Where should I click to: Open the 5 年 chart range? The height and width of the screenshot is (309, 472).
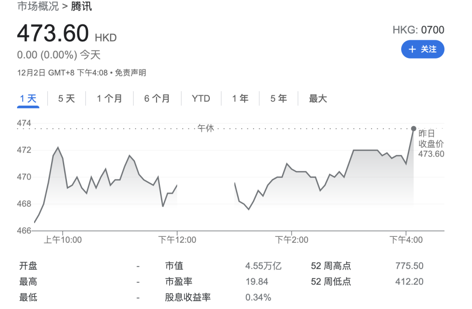click(x=278, y=99)
